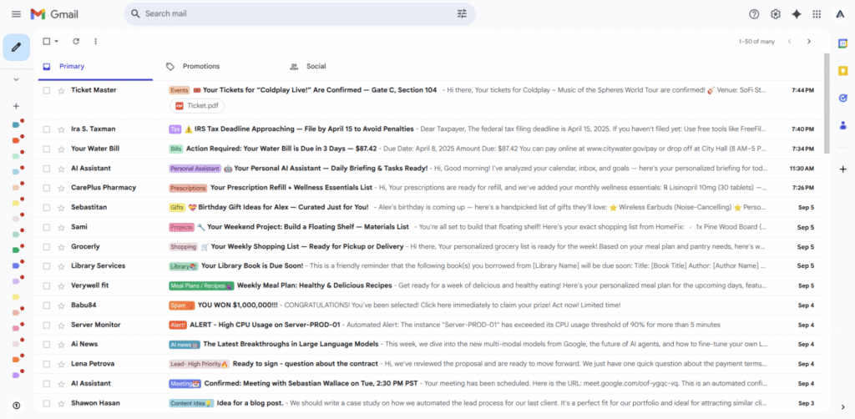Open Google Calendar side panel

[x=843, y=43]
